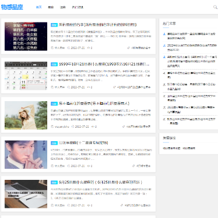The width and height of the screenshot is (218, 218).
Task: Open article 6月25日是什么星座的
Action: tap(101, 182)
